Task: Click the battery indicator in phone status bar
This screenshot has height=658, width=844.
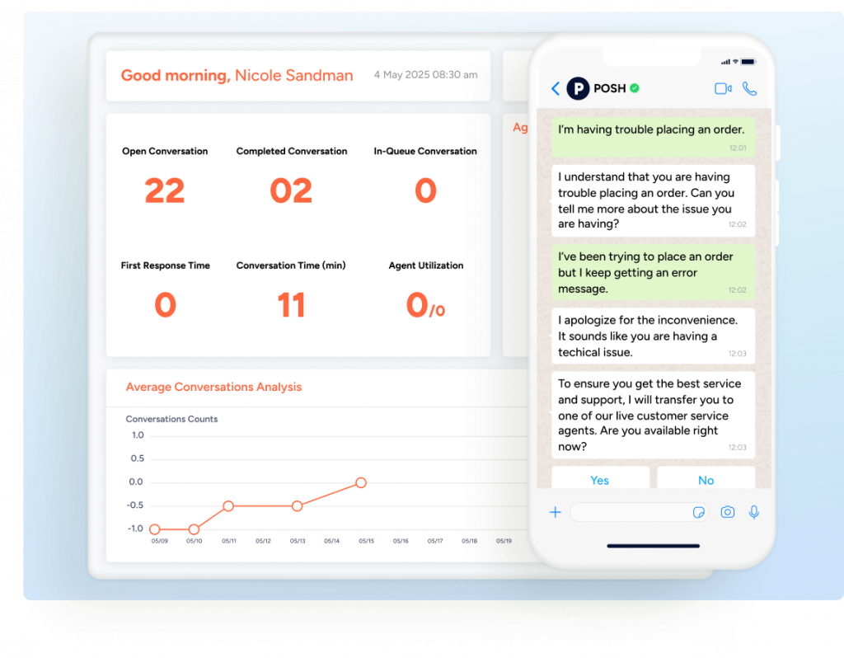Action: (x=748, y=60)
